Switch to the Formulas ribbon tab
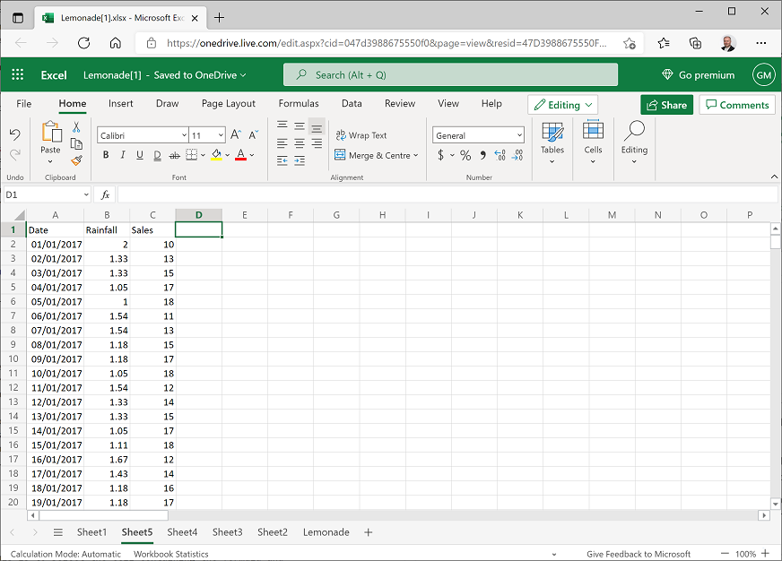 point(299,103)
